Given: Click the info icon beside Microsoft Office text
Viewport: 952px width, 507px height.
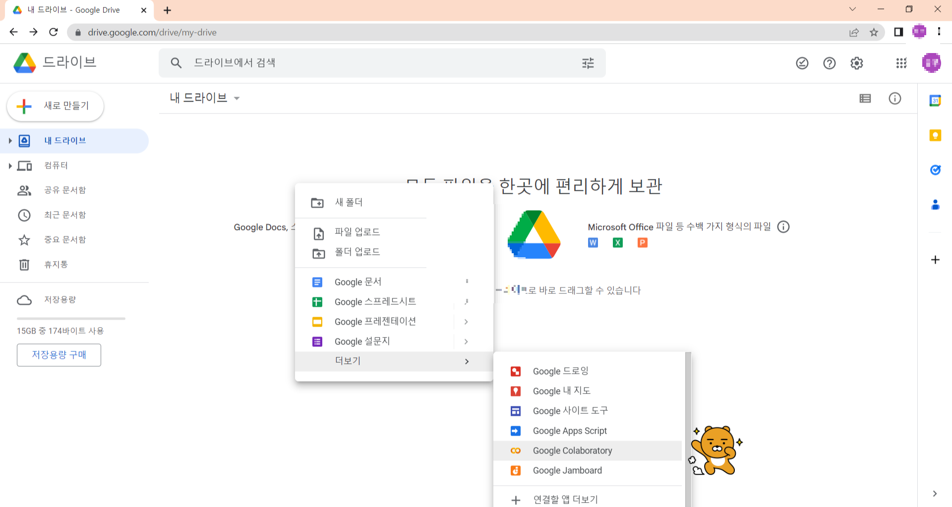Looking at the screenshot, I should 783,227.
